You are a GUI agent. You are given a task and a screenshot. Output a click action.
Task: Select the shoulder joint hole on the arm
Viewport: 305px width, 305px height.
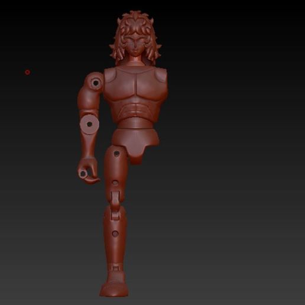pos(96,83)
